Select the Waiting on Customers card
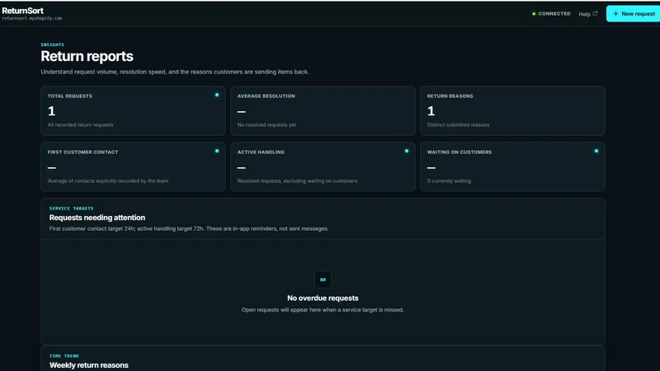660x371 pixels. tap(512, 167)
